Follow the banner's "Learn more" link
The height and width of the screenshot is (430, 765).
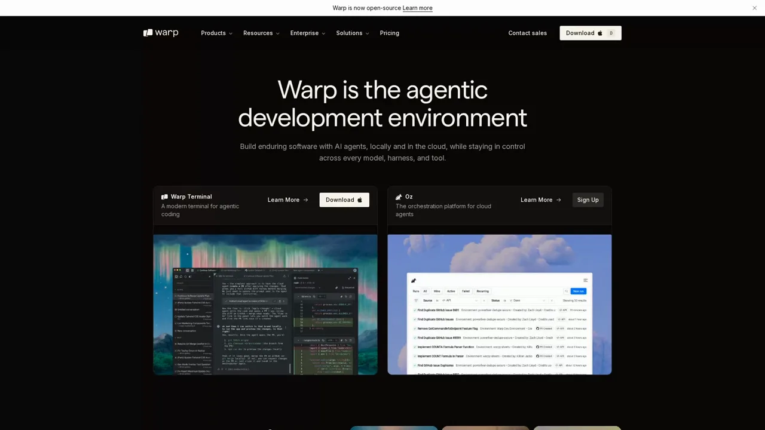coord(417,8)
